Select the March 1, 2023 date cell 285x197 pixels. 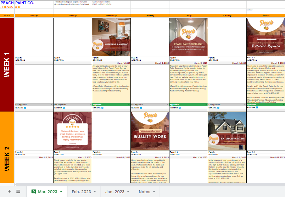[111, 63]
